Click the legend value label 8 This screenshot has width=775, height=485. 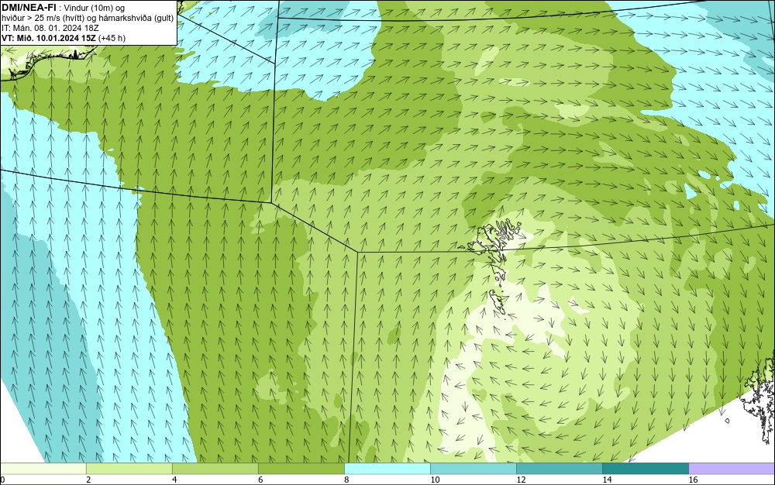tap(346, 480)
